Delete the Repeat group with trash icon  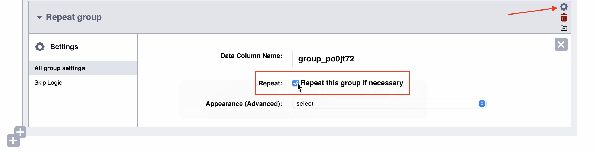(x=564, y=18)
